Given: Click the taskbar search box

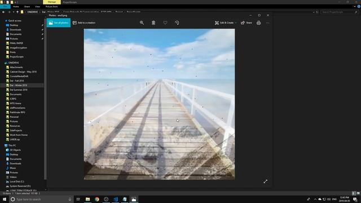Looking at the screenshot, I should pos(41,199).
